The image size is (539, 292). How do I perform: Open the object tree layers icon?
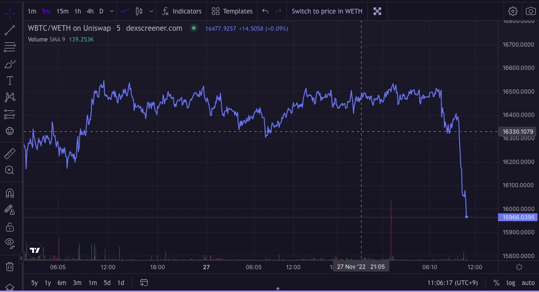[10, 287]
